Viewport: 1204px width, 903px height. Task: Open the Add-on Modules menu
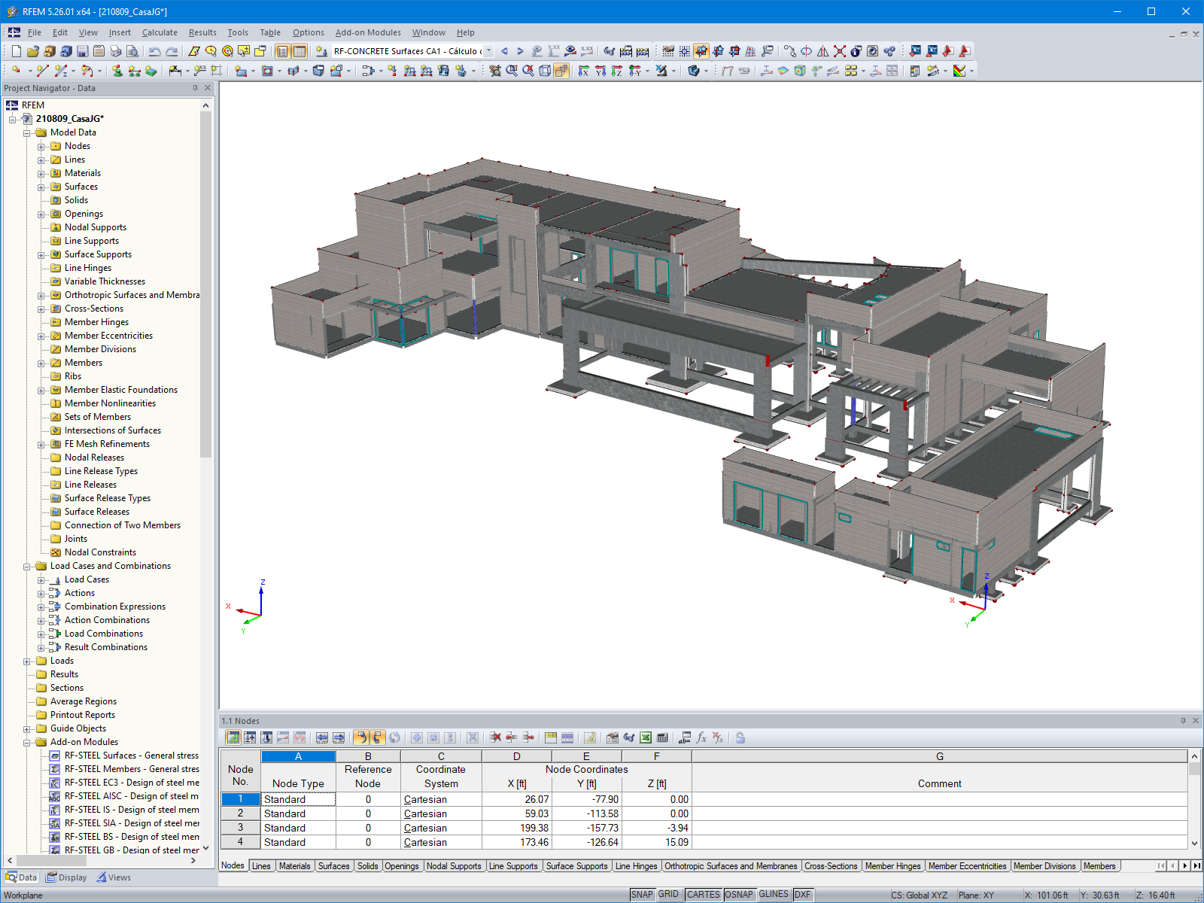pos(368,32)
